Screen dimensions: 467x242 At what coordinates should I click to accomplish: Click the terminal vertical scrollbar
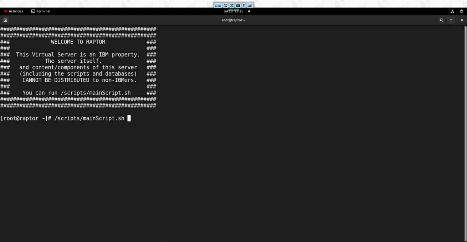[465, 134]
